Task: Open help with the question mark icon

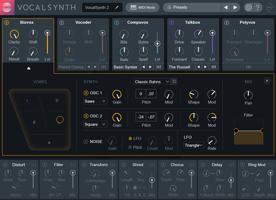Action: pos(257,7)
